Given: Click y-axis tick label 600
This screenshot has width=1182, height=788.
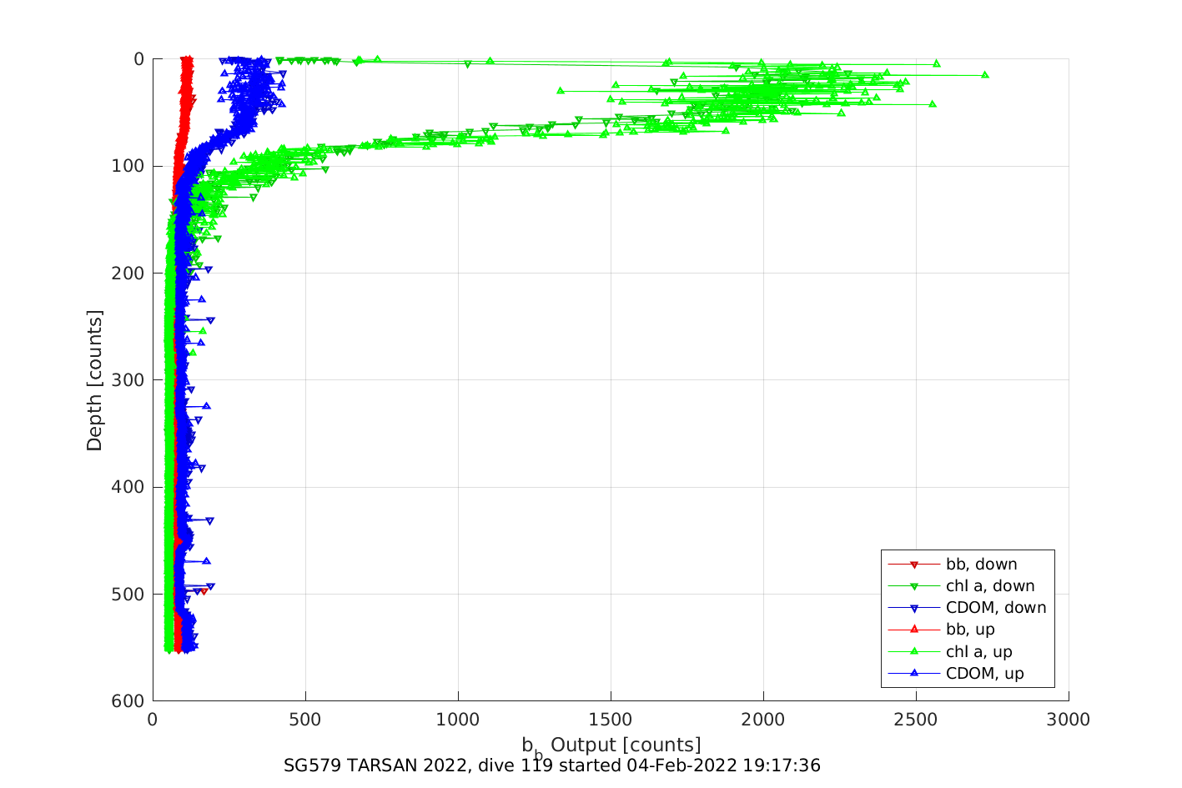Looking at the screenshot, I should tap(128, 700).
